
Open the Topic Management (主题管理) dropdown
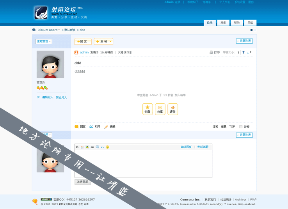coord(44,41)
